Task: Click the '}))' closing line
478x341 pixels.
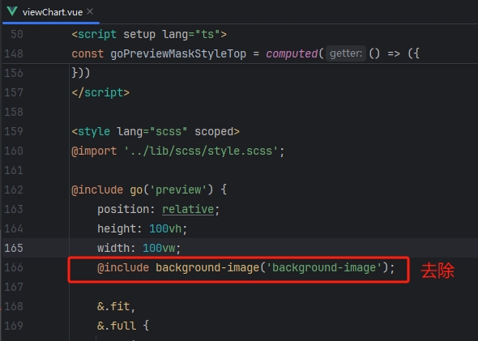Action: (81, 73)
